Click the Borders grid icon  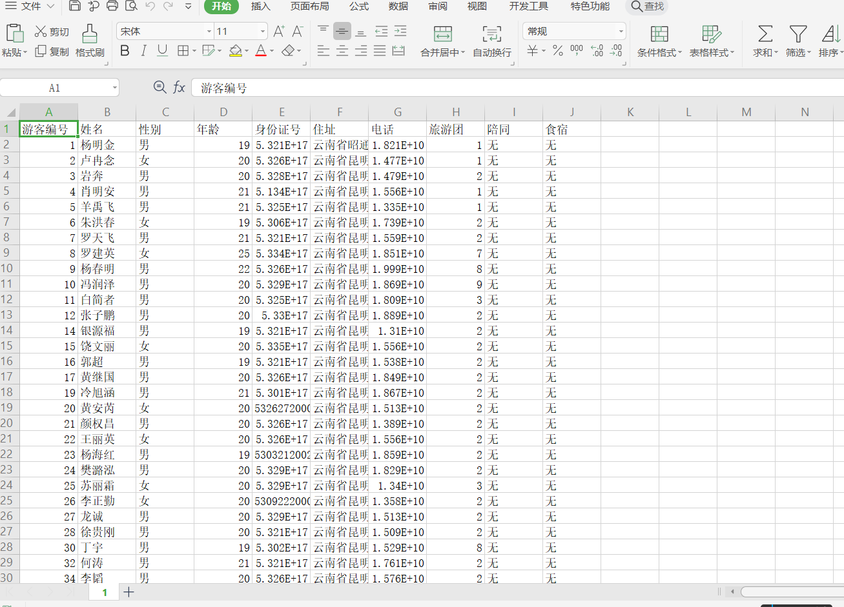click(183, 50)
